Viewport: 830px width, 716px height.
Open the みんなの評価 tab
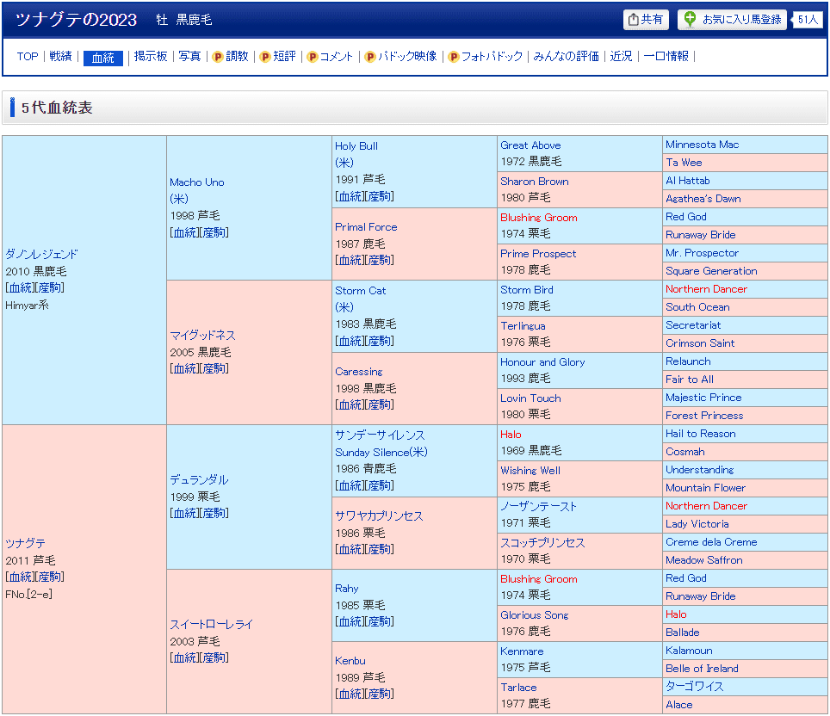pyautogui.click(x=566, y=57)
